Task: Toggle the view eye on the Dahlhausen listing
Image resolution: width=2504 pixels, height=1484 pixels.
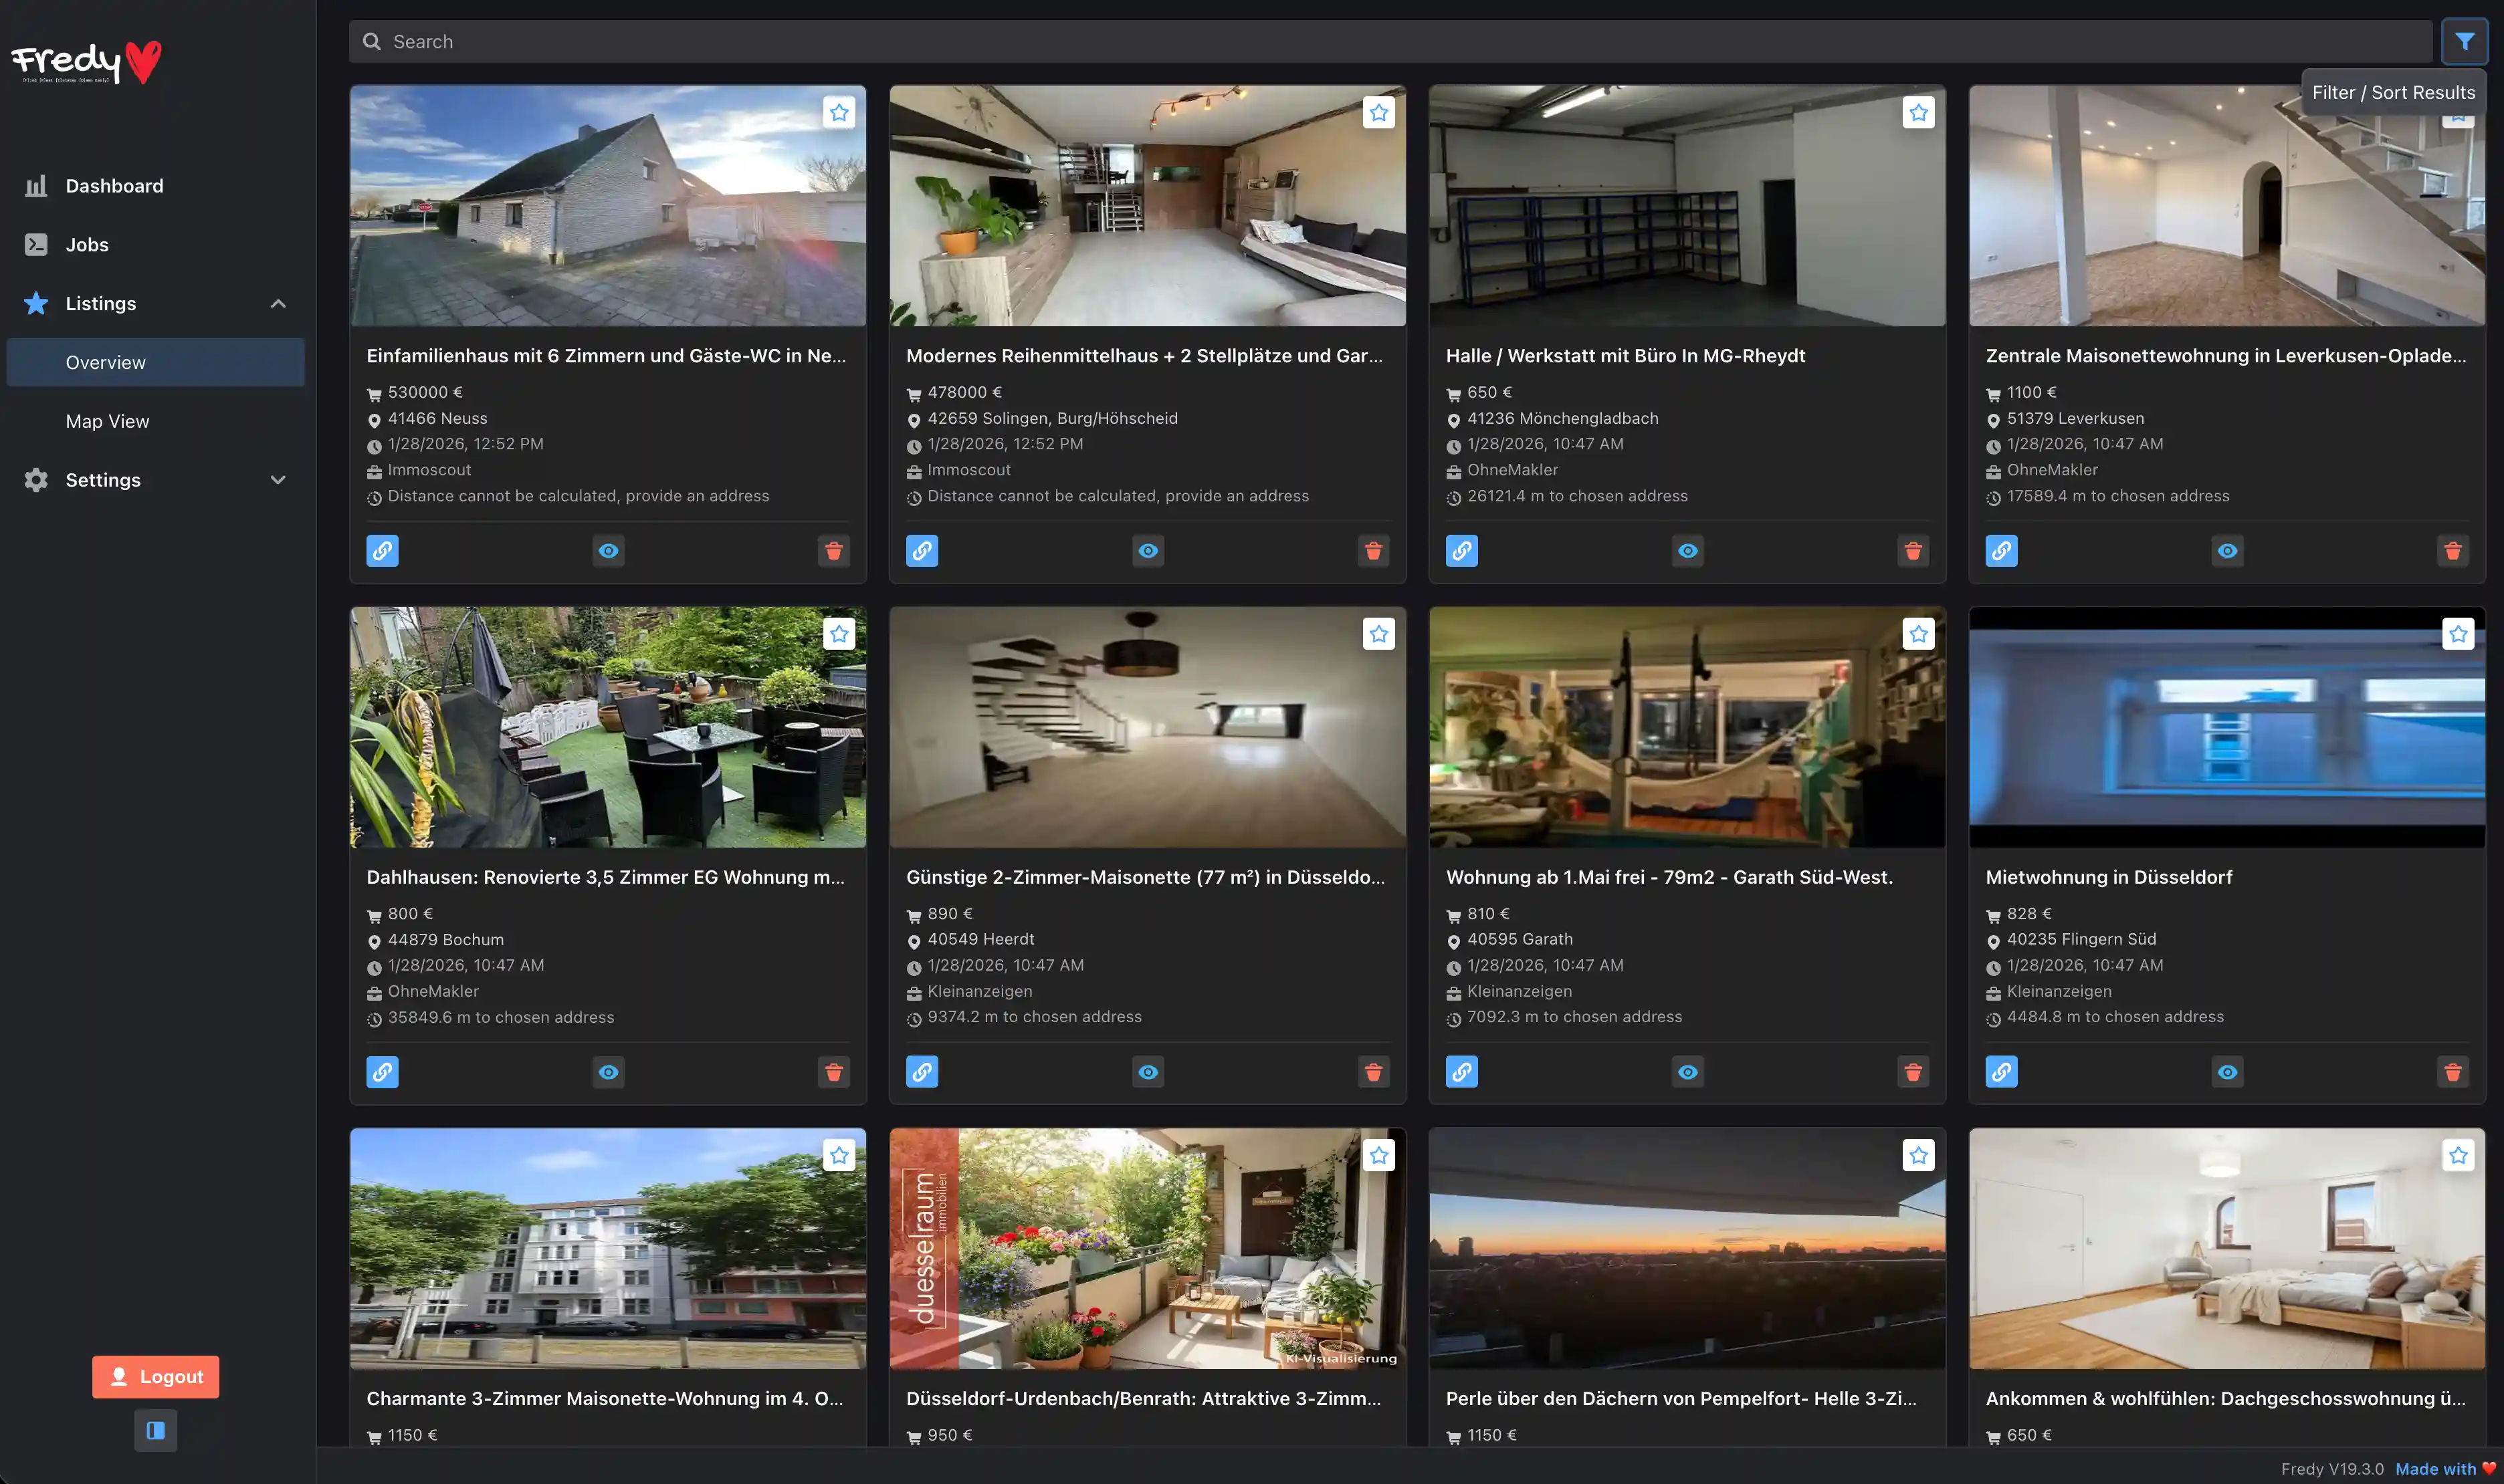Action: (608, 1071)
